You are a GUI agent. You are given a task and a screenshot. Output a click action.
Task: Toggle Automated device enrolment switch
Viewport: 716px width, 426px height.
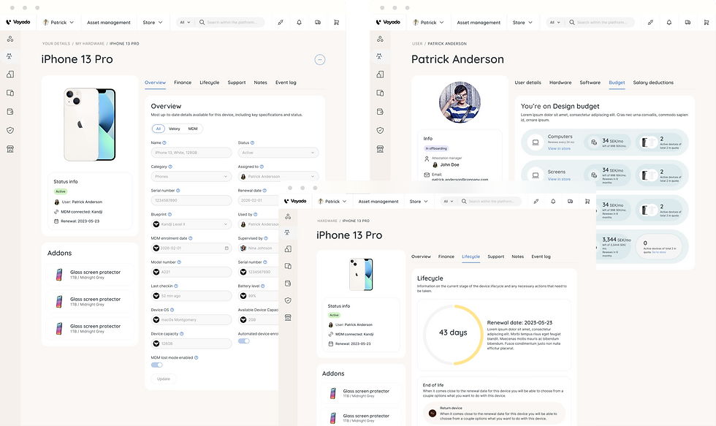point(244,341)
